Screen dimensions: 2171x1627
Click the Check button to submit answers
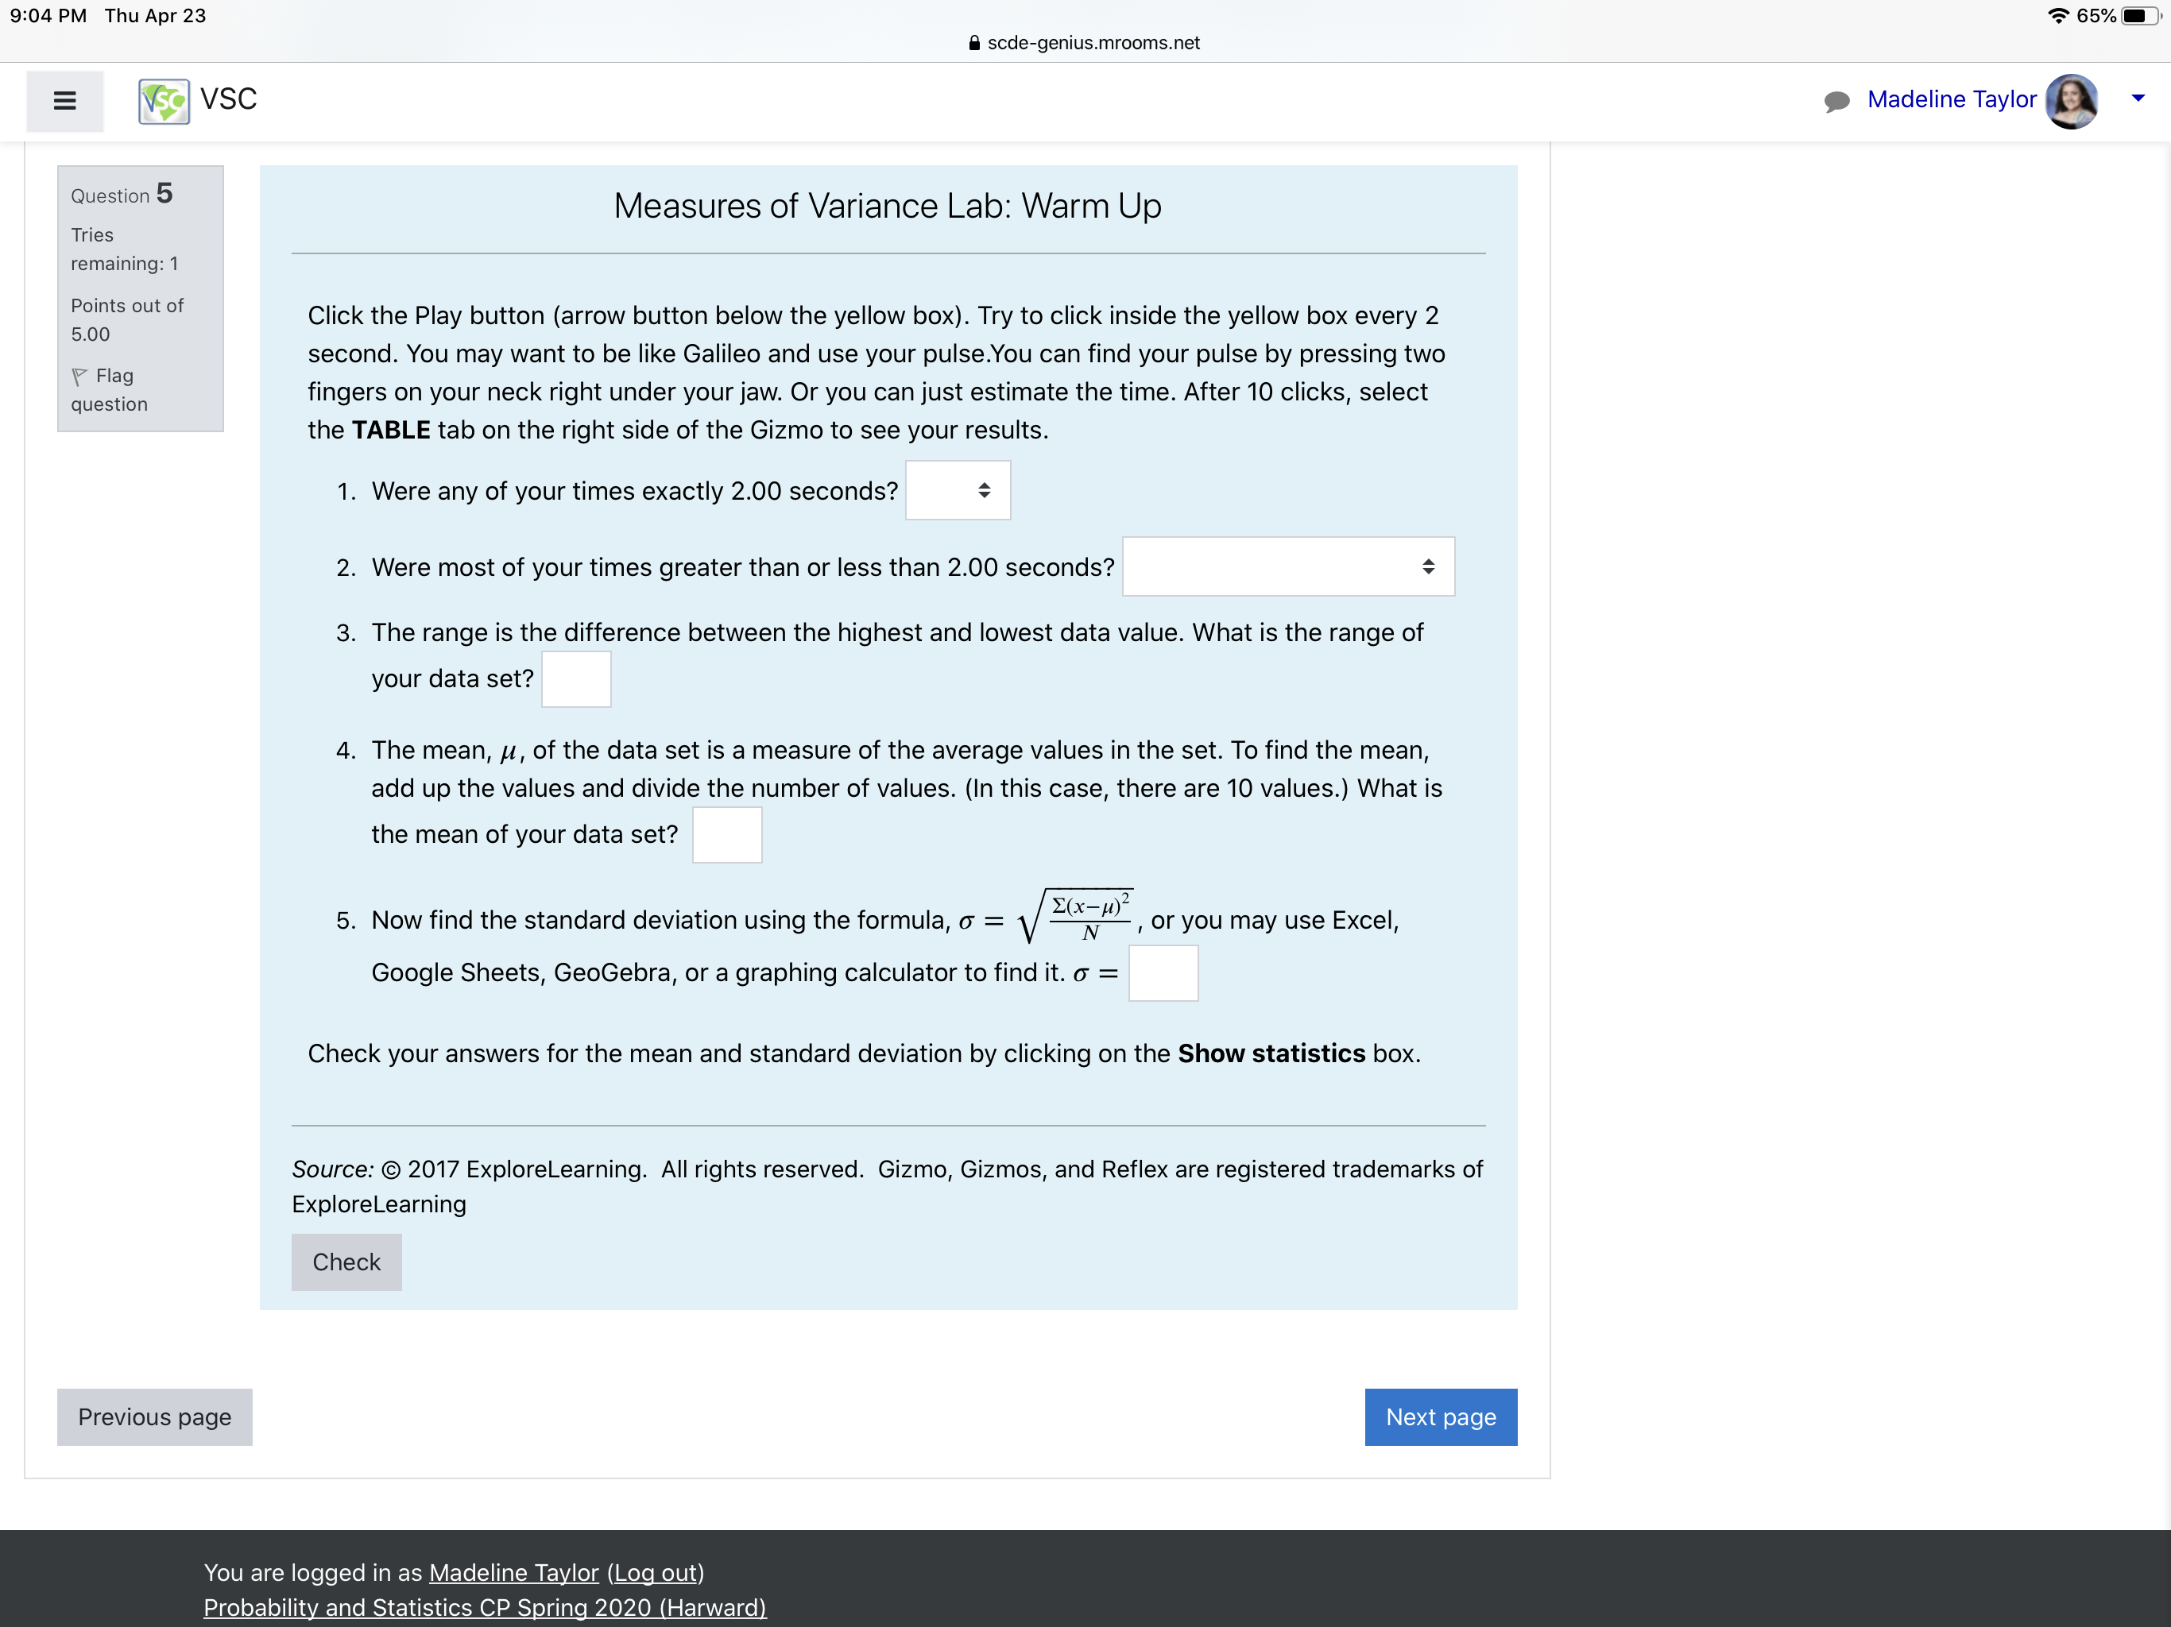coord(346,1262)
